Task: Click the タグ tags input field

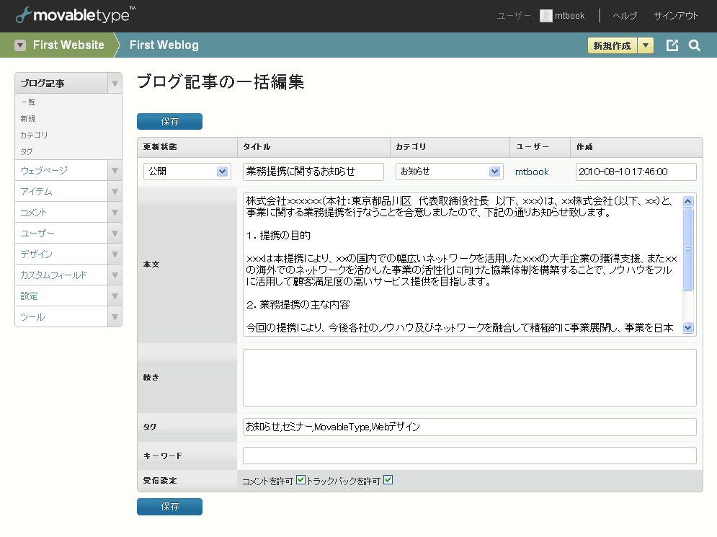Action: (x=470, y=427)
